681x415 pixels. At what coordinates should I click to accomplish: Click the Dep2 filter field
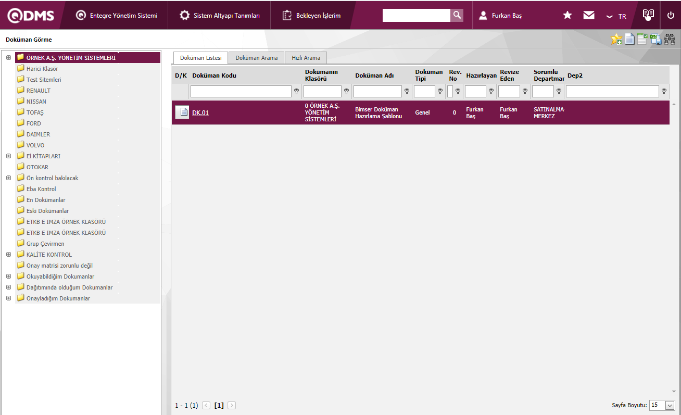pyautogui.click(x=613, y=92)
